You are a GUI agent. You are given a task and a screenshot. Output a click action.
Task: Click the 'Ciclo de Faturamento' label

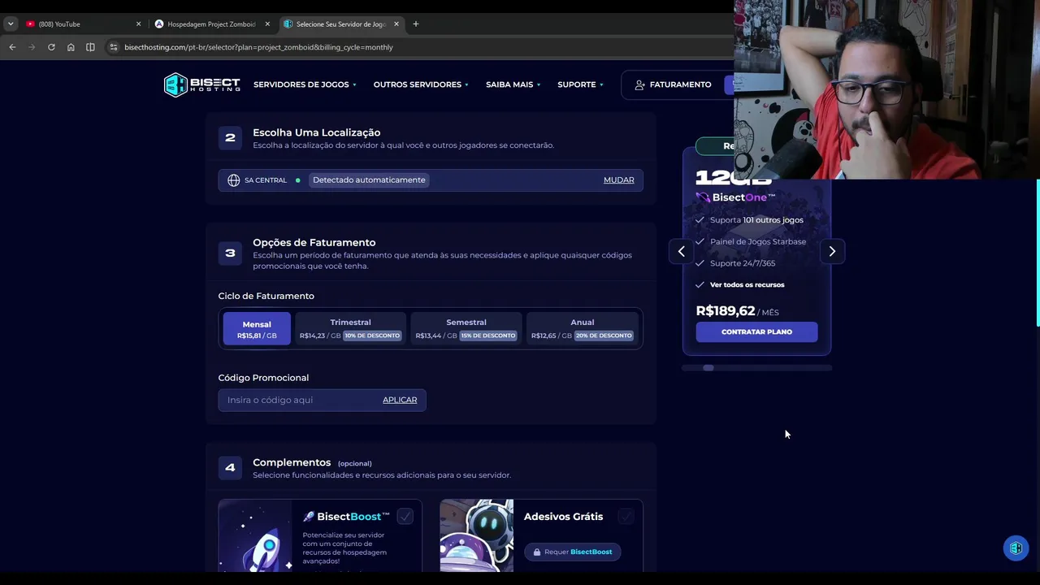[266, 296]
